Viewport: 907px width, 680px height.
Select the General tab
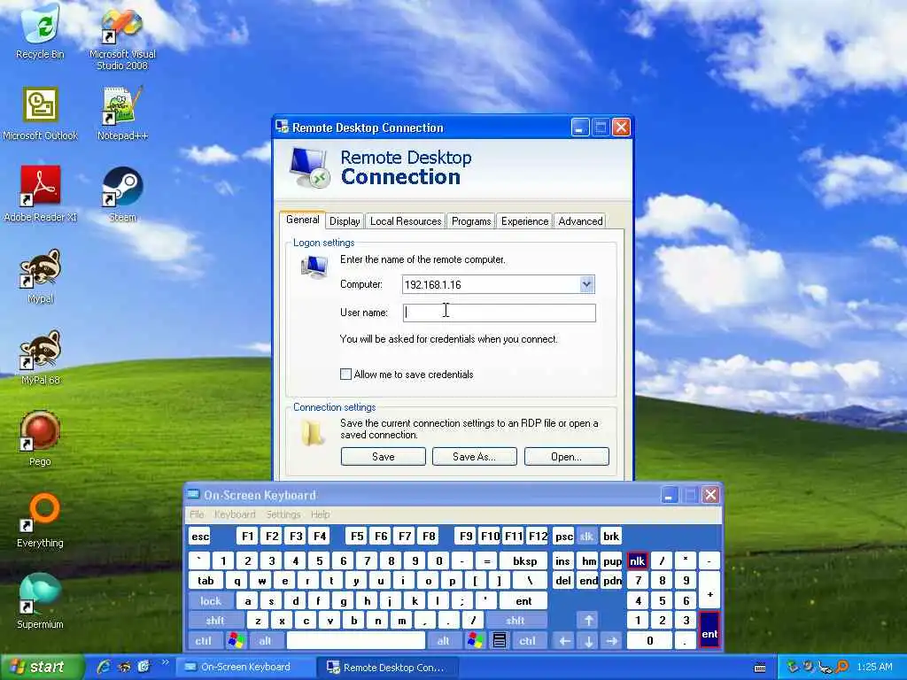point(303,220)
